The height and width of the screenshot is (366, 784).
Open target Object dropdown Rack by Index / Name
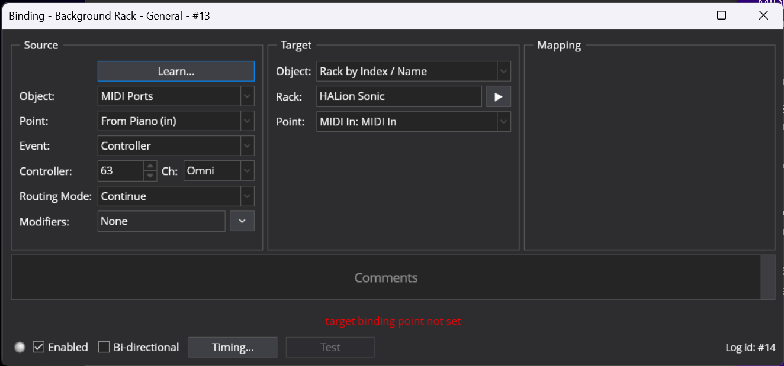pyautogui.click(x=413, y=72)
